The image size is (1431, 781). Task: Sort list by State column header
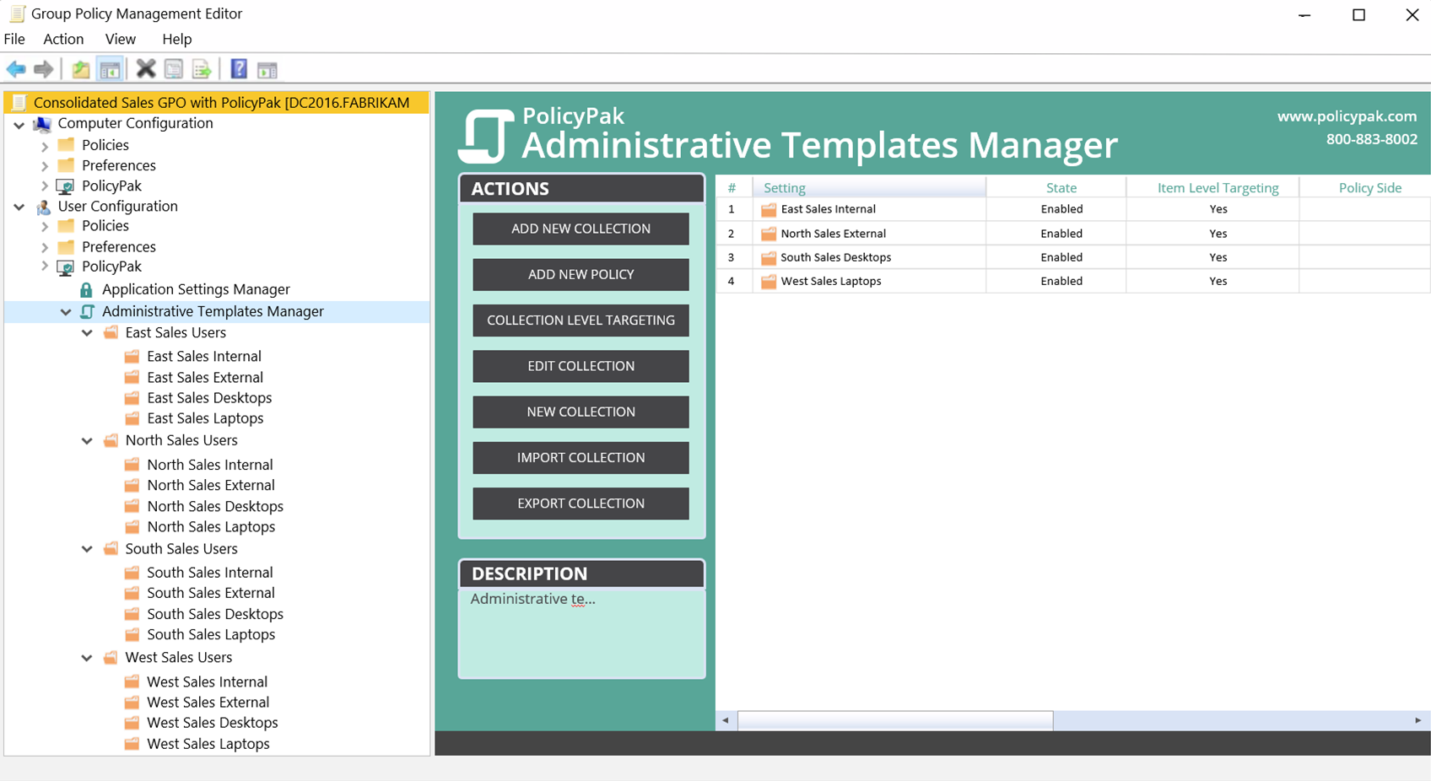1056,187
